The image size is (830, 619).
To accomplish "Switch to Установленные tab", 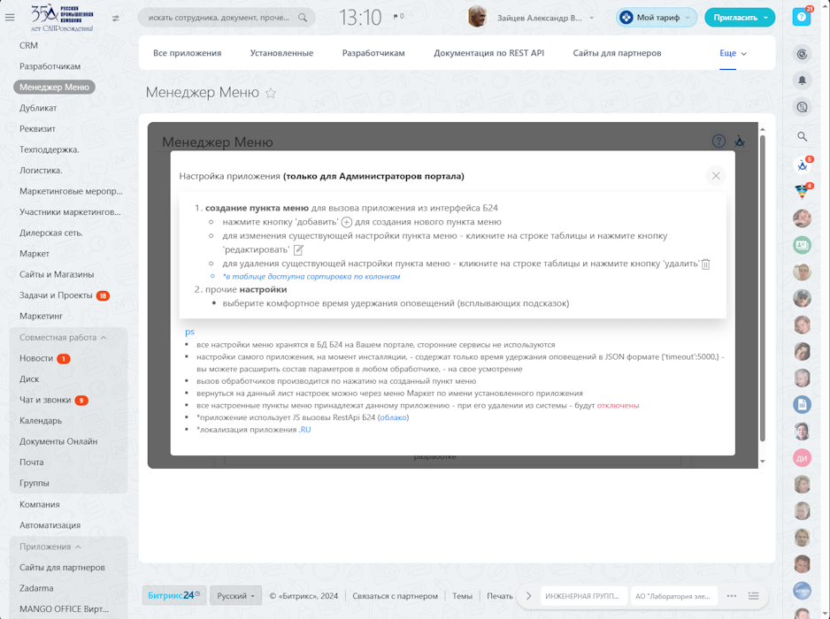I will coord(281,53).
